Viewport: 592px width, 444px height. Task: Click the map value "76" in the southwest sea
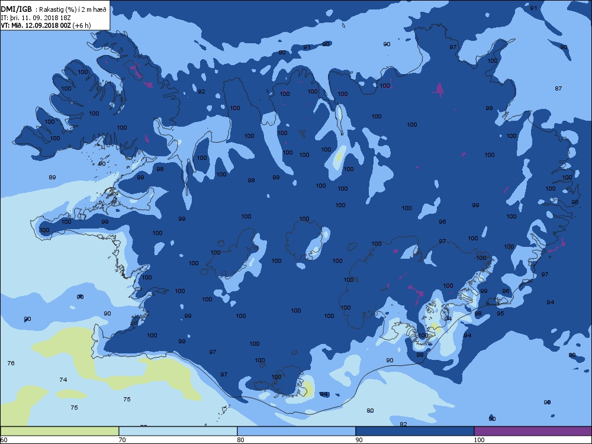tap(11, 363)
